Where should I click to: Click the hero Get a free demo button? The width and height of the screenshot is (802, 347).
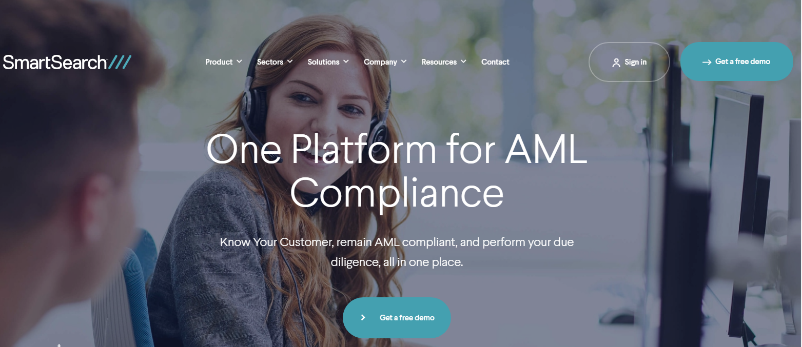pos(397,317)
